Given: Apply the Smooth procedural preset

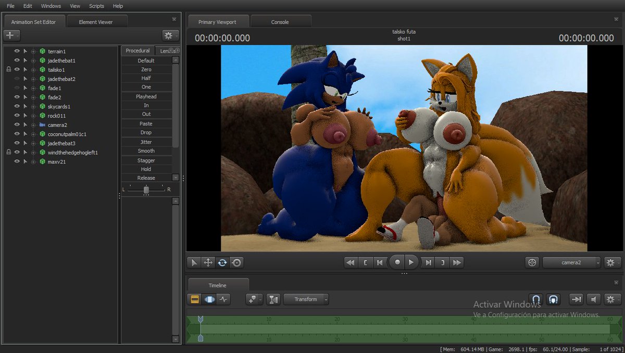Looking at the screenshot, I should 146,150.
